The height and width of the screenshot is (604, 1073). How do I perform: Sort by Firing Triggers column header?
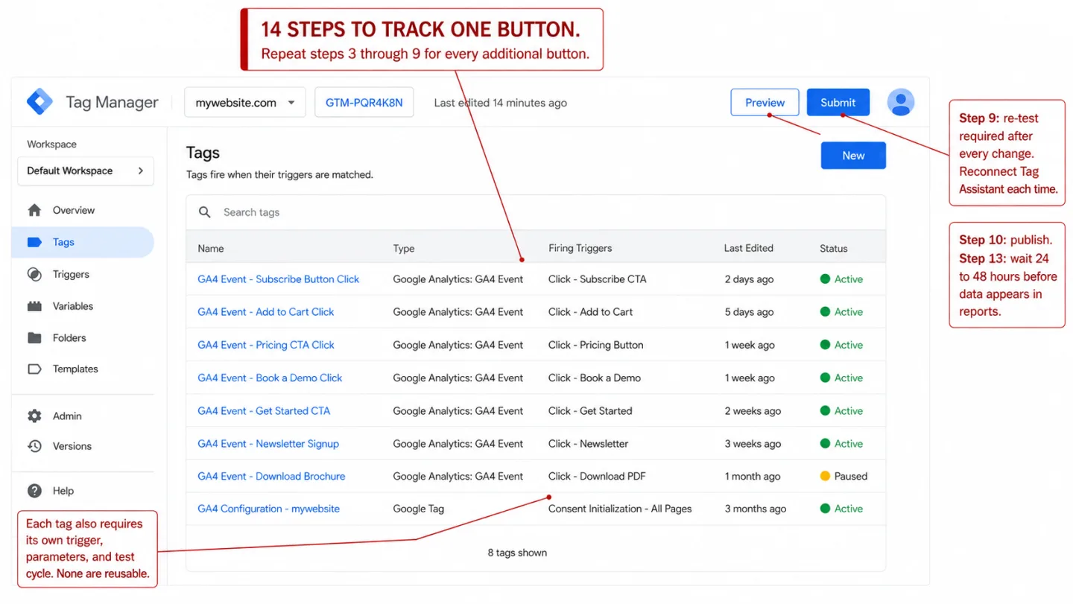click(x=580, y=248)
